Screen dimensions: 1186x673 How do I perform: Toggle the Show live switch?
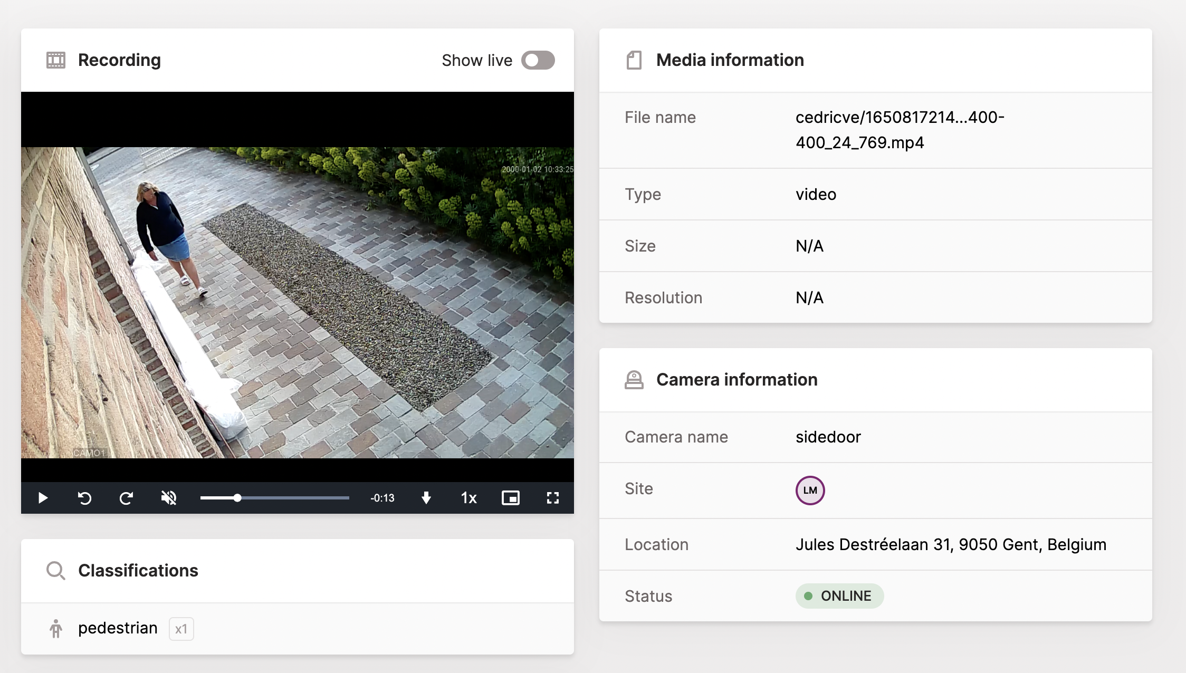538,60
